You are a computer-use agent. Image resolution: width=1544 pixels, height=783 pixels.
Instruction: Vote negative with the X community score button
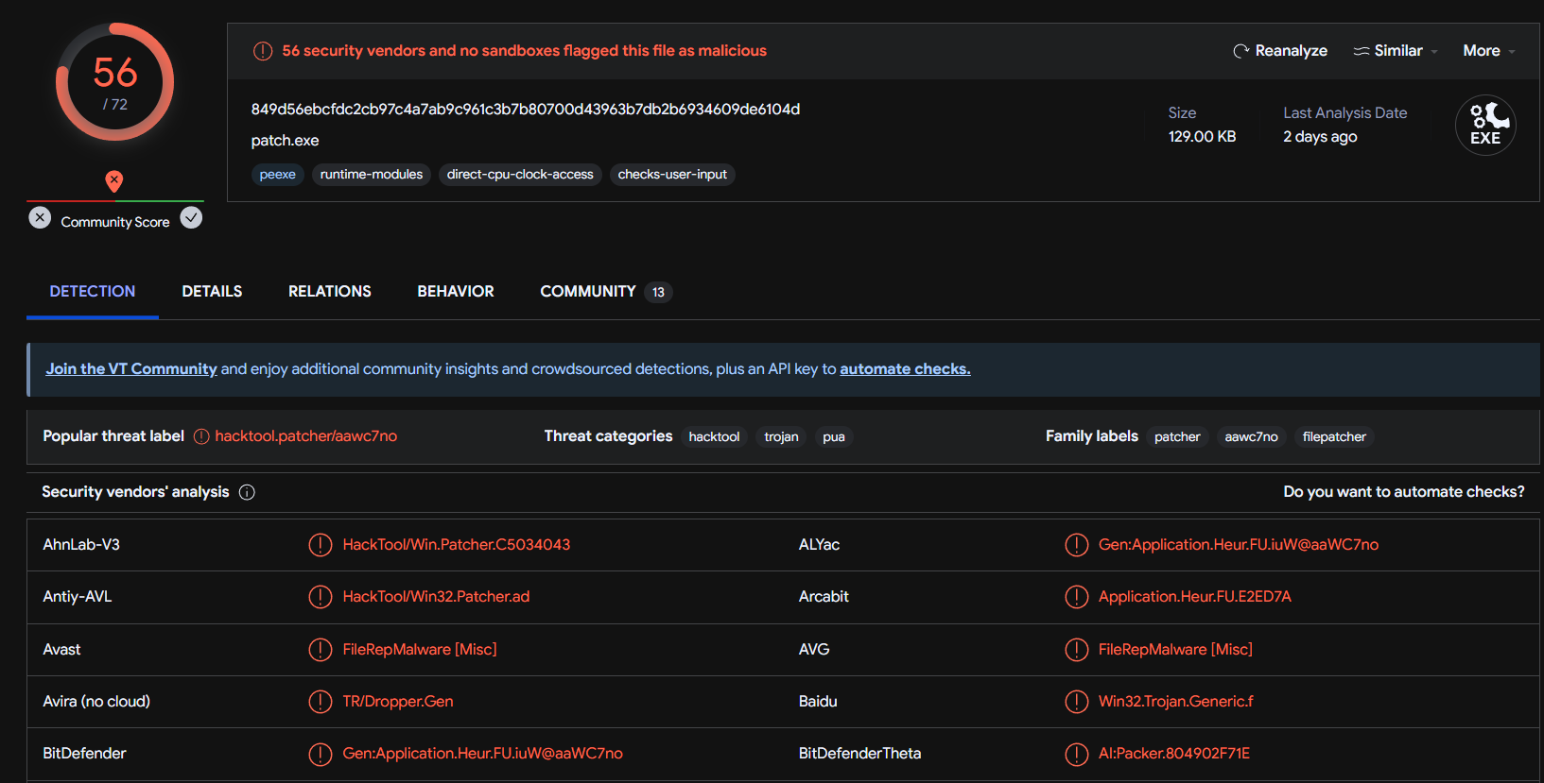coord(40,218)
